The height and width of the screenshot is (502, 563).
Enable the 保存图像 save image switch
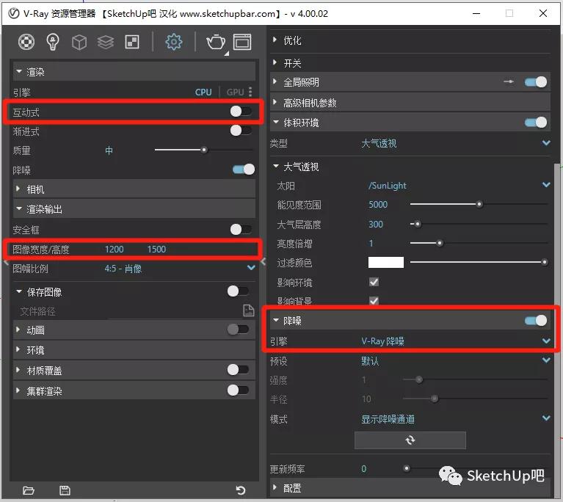tap(238, 291)
